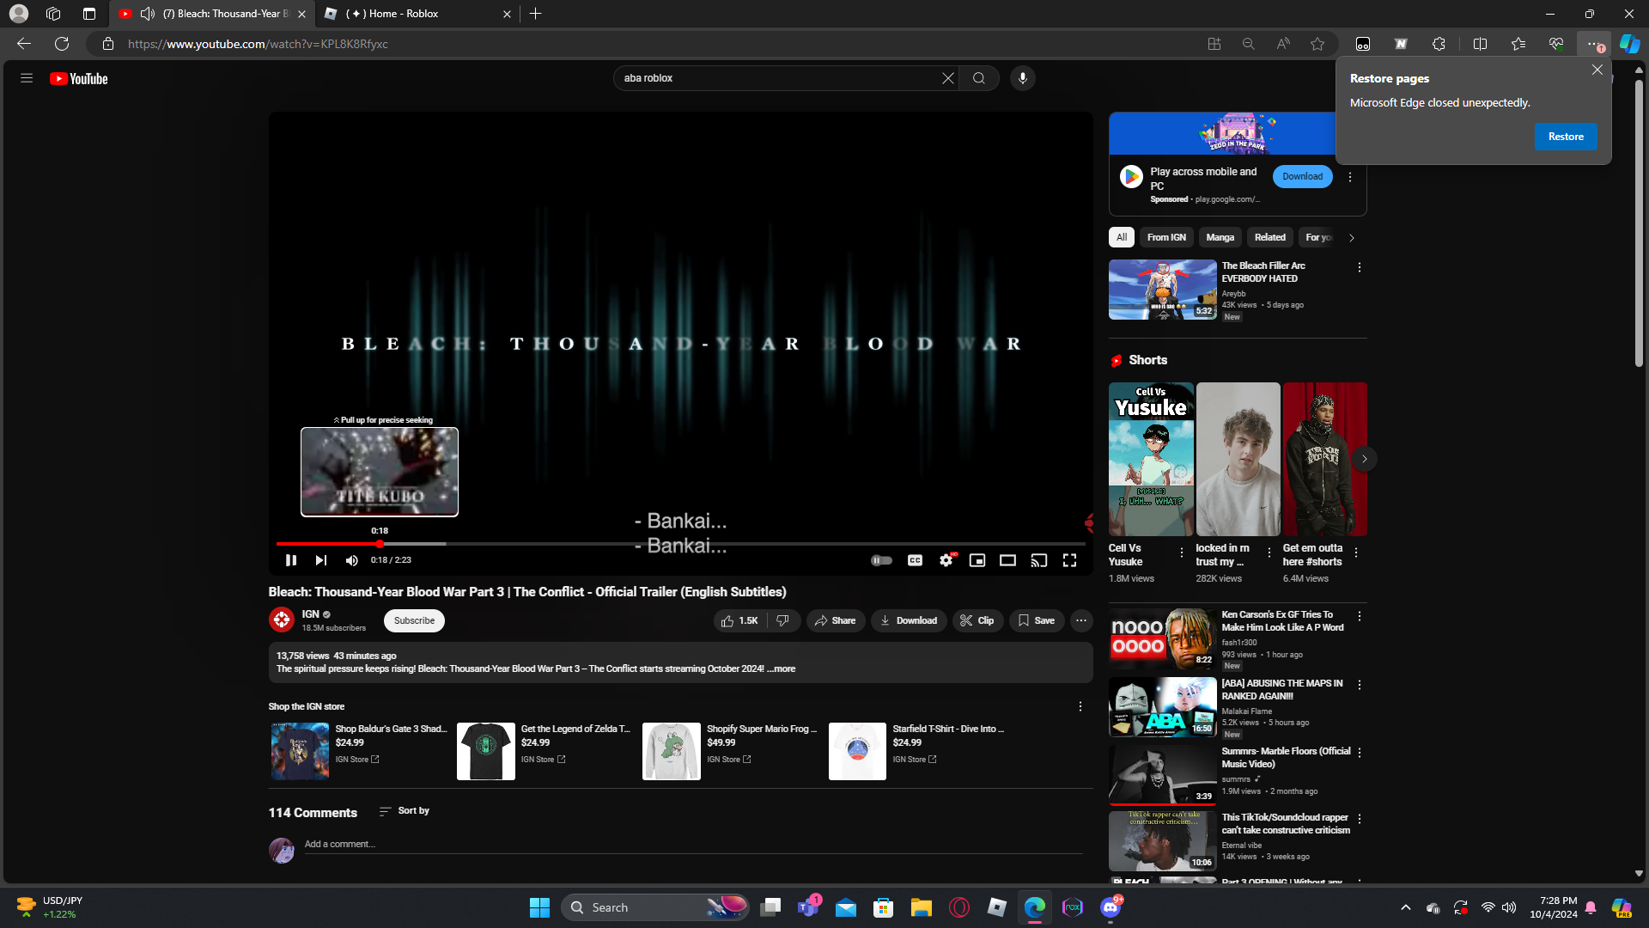Seek on the video progress bar
Viewport: 1649px width, 928px height.
pyautogui.click(x=680, y=544)
